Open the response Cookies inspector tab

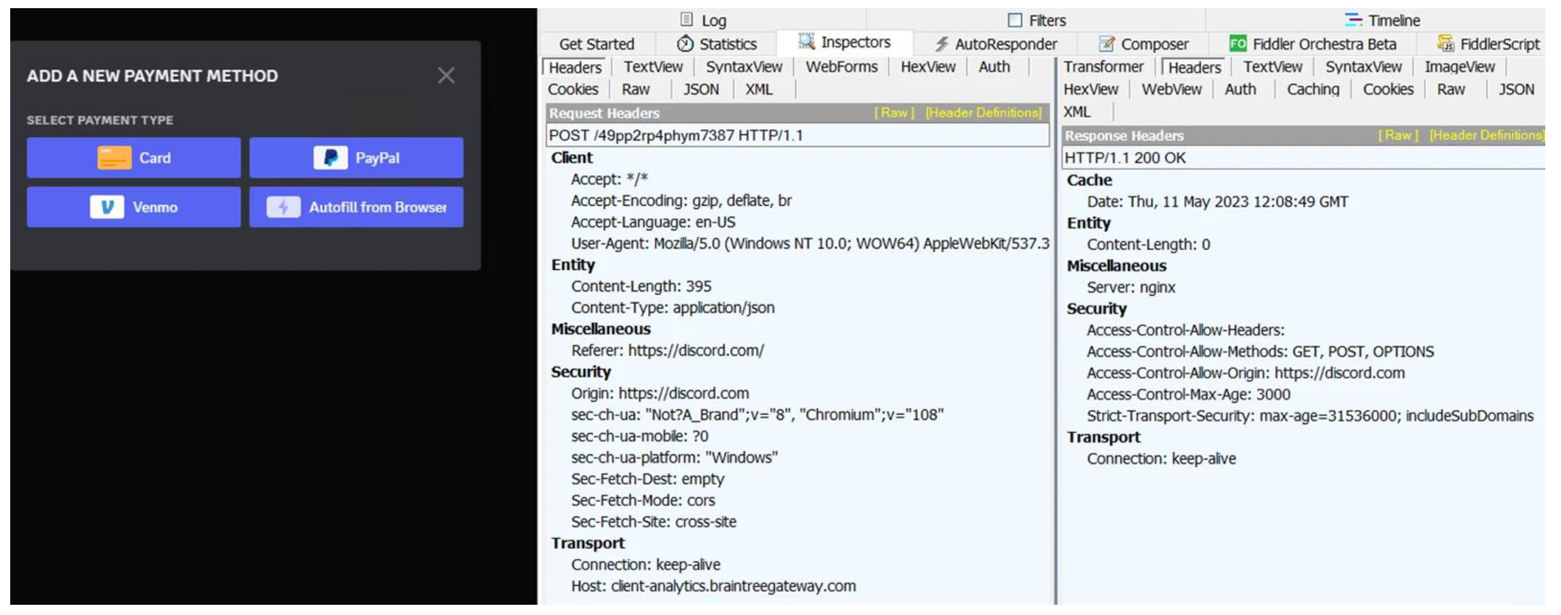click(1388, 89)
